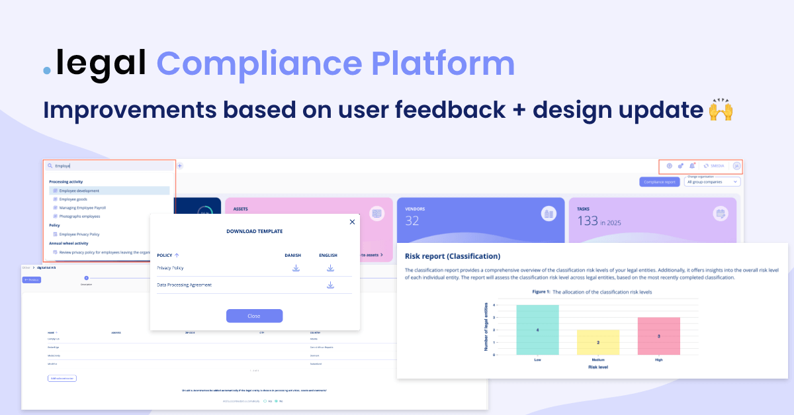Click the 'All group companies' dropdown chevron
Image resolution: width=794 pixels, height=415 pixels.
tap(735, 182)
